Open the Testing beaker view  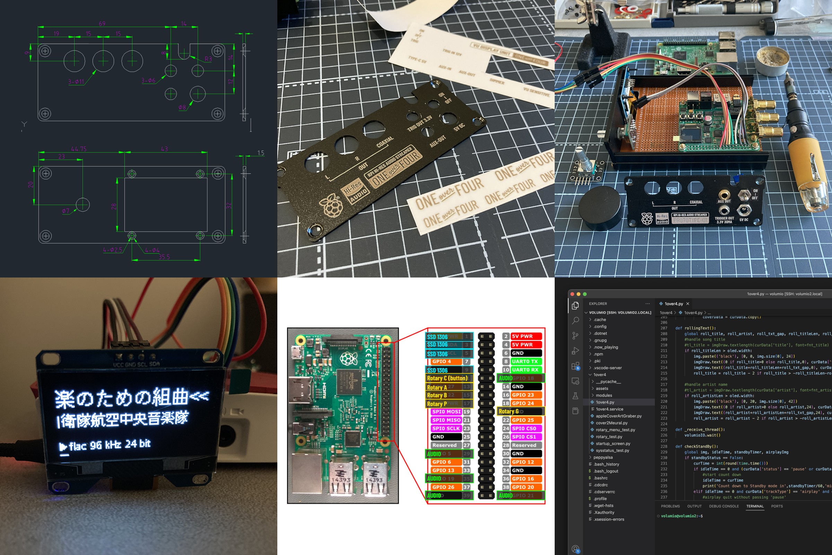[575, 396]
